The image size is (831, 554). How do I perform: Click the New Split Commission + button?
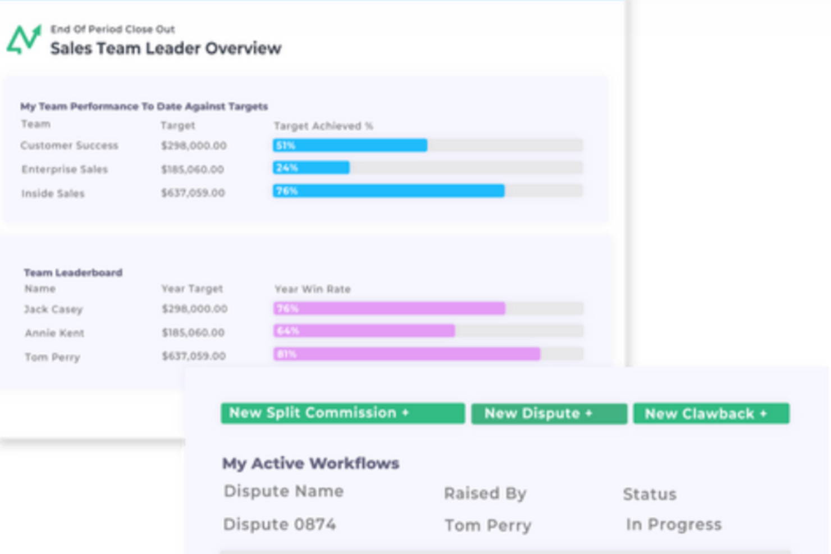343,414
